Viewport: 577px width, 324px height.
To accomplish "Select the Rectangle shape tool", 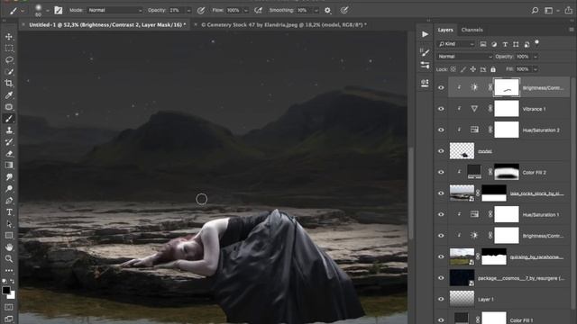I will [9, 236].
